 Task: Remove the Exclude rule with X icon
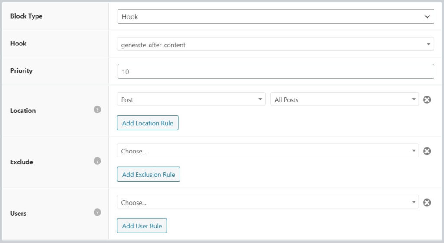pyautogui.click(x=427, y=151)
